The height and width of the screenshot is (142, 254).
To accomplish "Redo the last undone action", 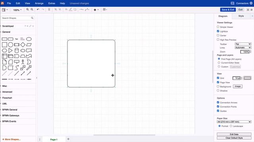I will pos(43,9).
